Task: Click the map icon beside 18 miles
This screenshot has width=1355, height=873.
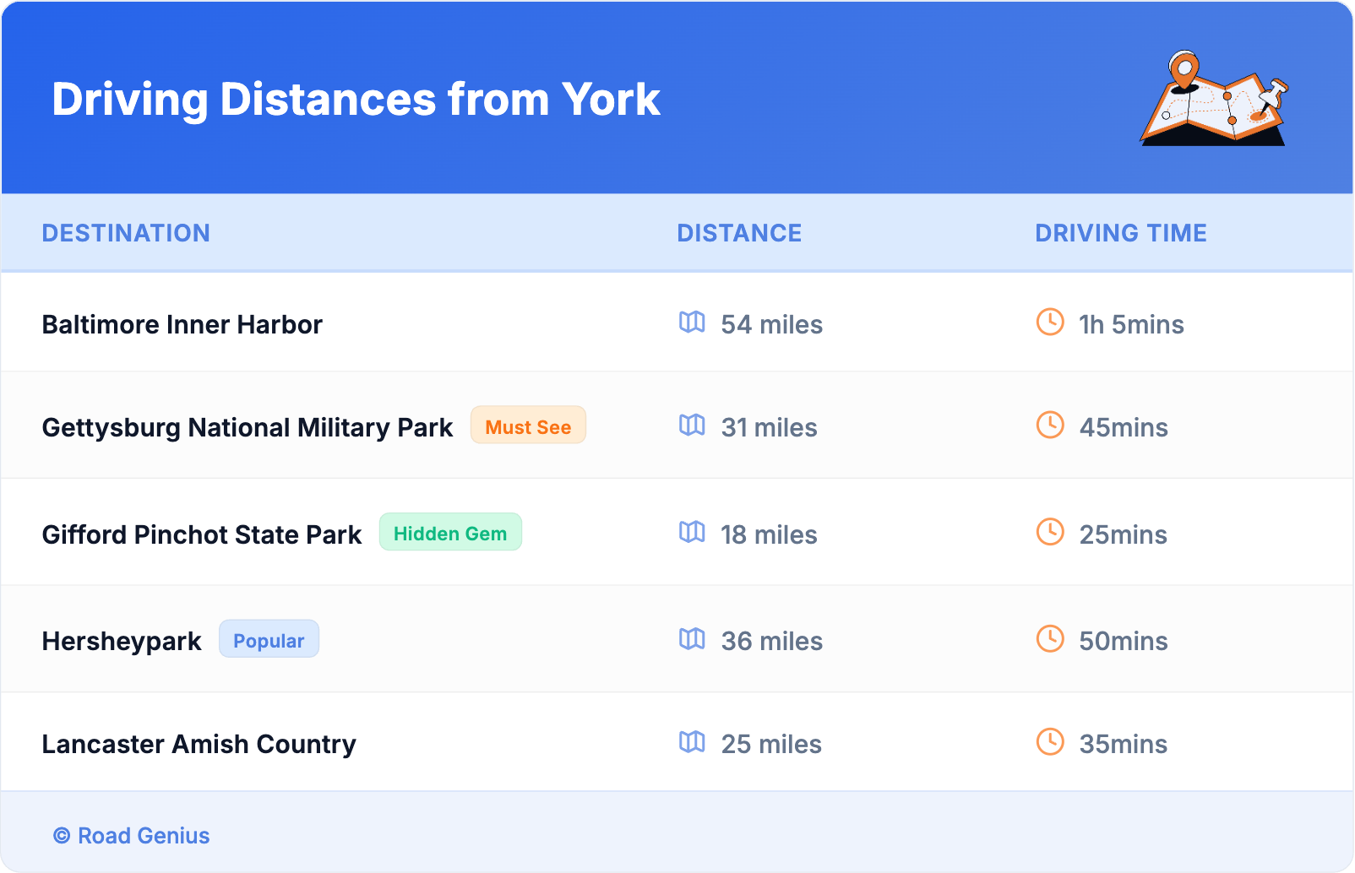Action: pyautogui.click(x=692, y=533)
